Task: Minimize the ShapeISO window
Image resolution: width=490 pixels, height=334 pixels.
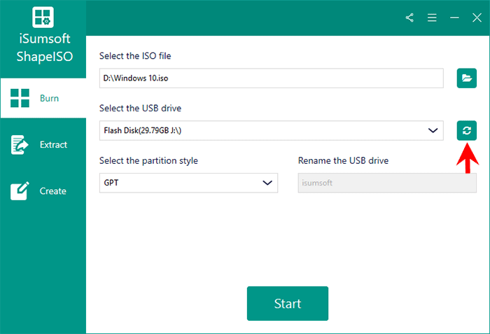Action: [x=454, y=18]
